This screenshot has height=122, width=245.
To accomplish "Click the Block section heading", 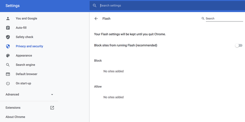I will [98, 61].
